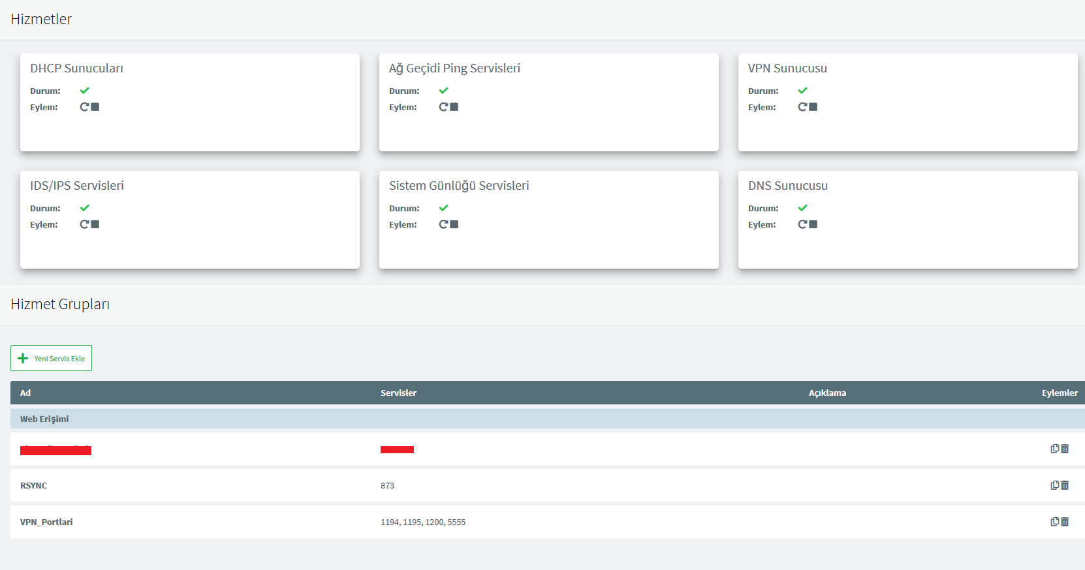Restart the IDS/IPS Servisleri service
Viewport: 1085px width, 570px height.
84,224
